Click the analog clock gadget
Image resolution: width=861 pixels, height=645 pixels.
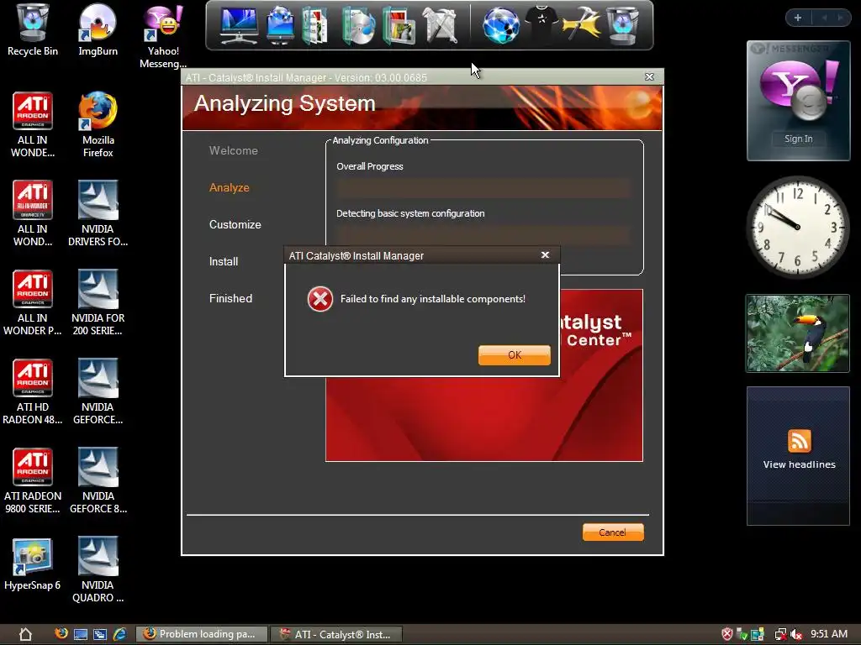click(x=797, y=227)
